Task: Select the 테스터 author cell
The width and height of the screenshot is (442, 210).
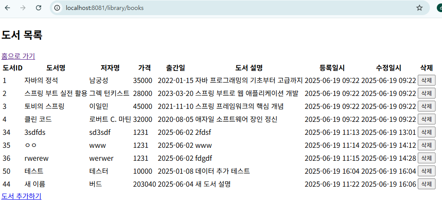Action: [x=98, y=171]
